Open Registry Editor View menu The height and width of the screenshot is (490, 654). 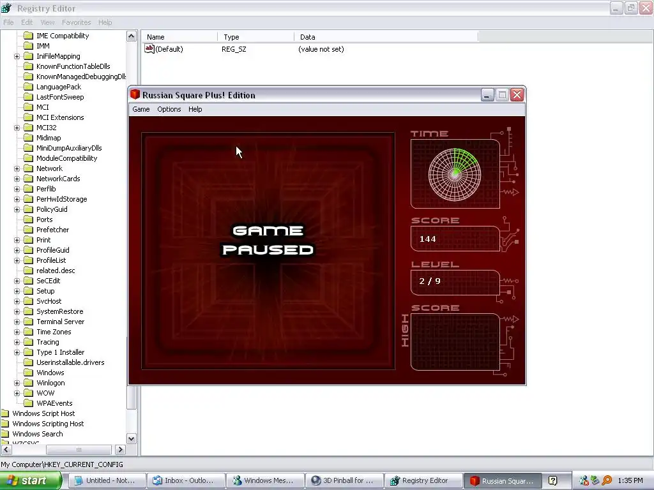(x=47, y=22)
